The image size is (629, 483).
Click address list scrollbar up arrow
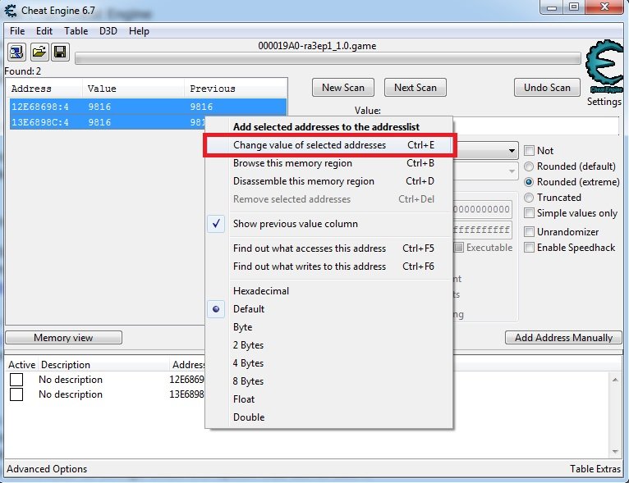click(x=615, y=380)
